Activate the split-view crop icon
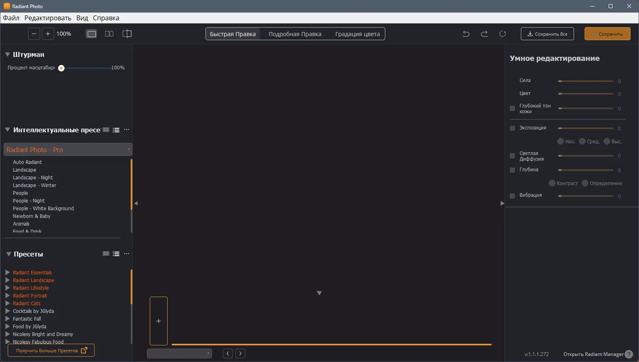Image resolution: width=639 pixels, height=362 pixels. (127, 34)
